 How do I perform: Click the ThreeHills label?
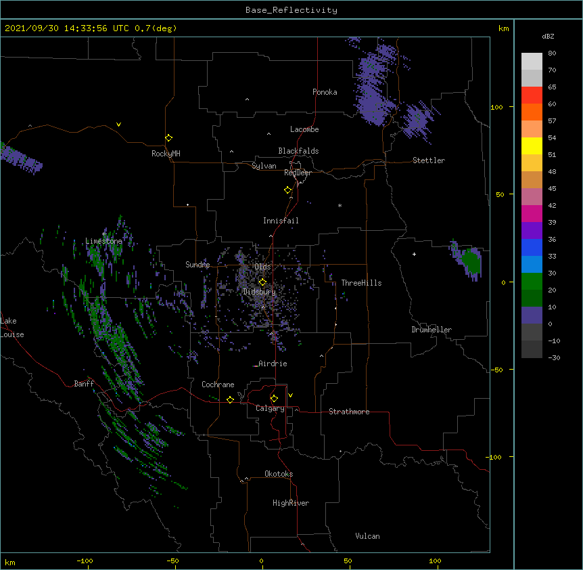click(361, 283)
